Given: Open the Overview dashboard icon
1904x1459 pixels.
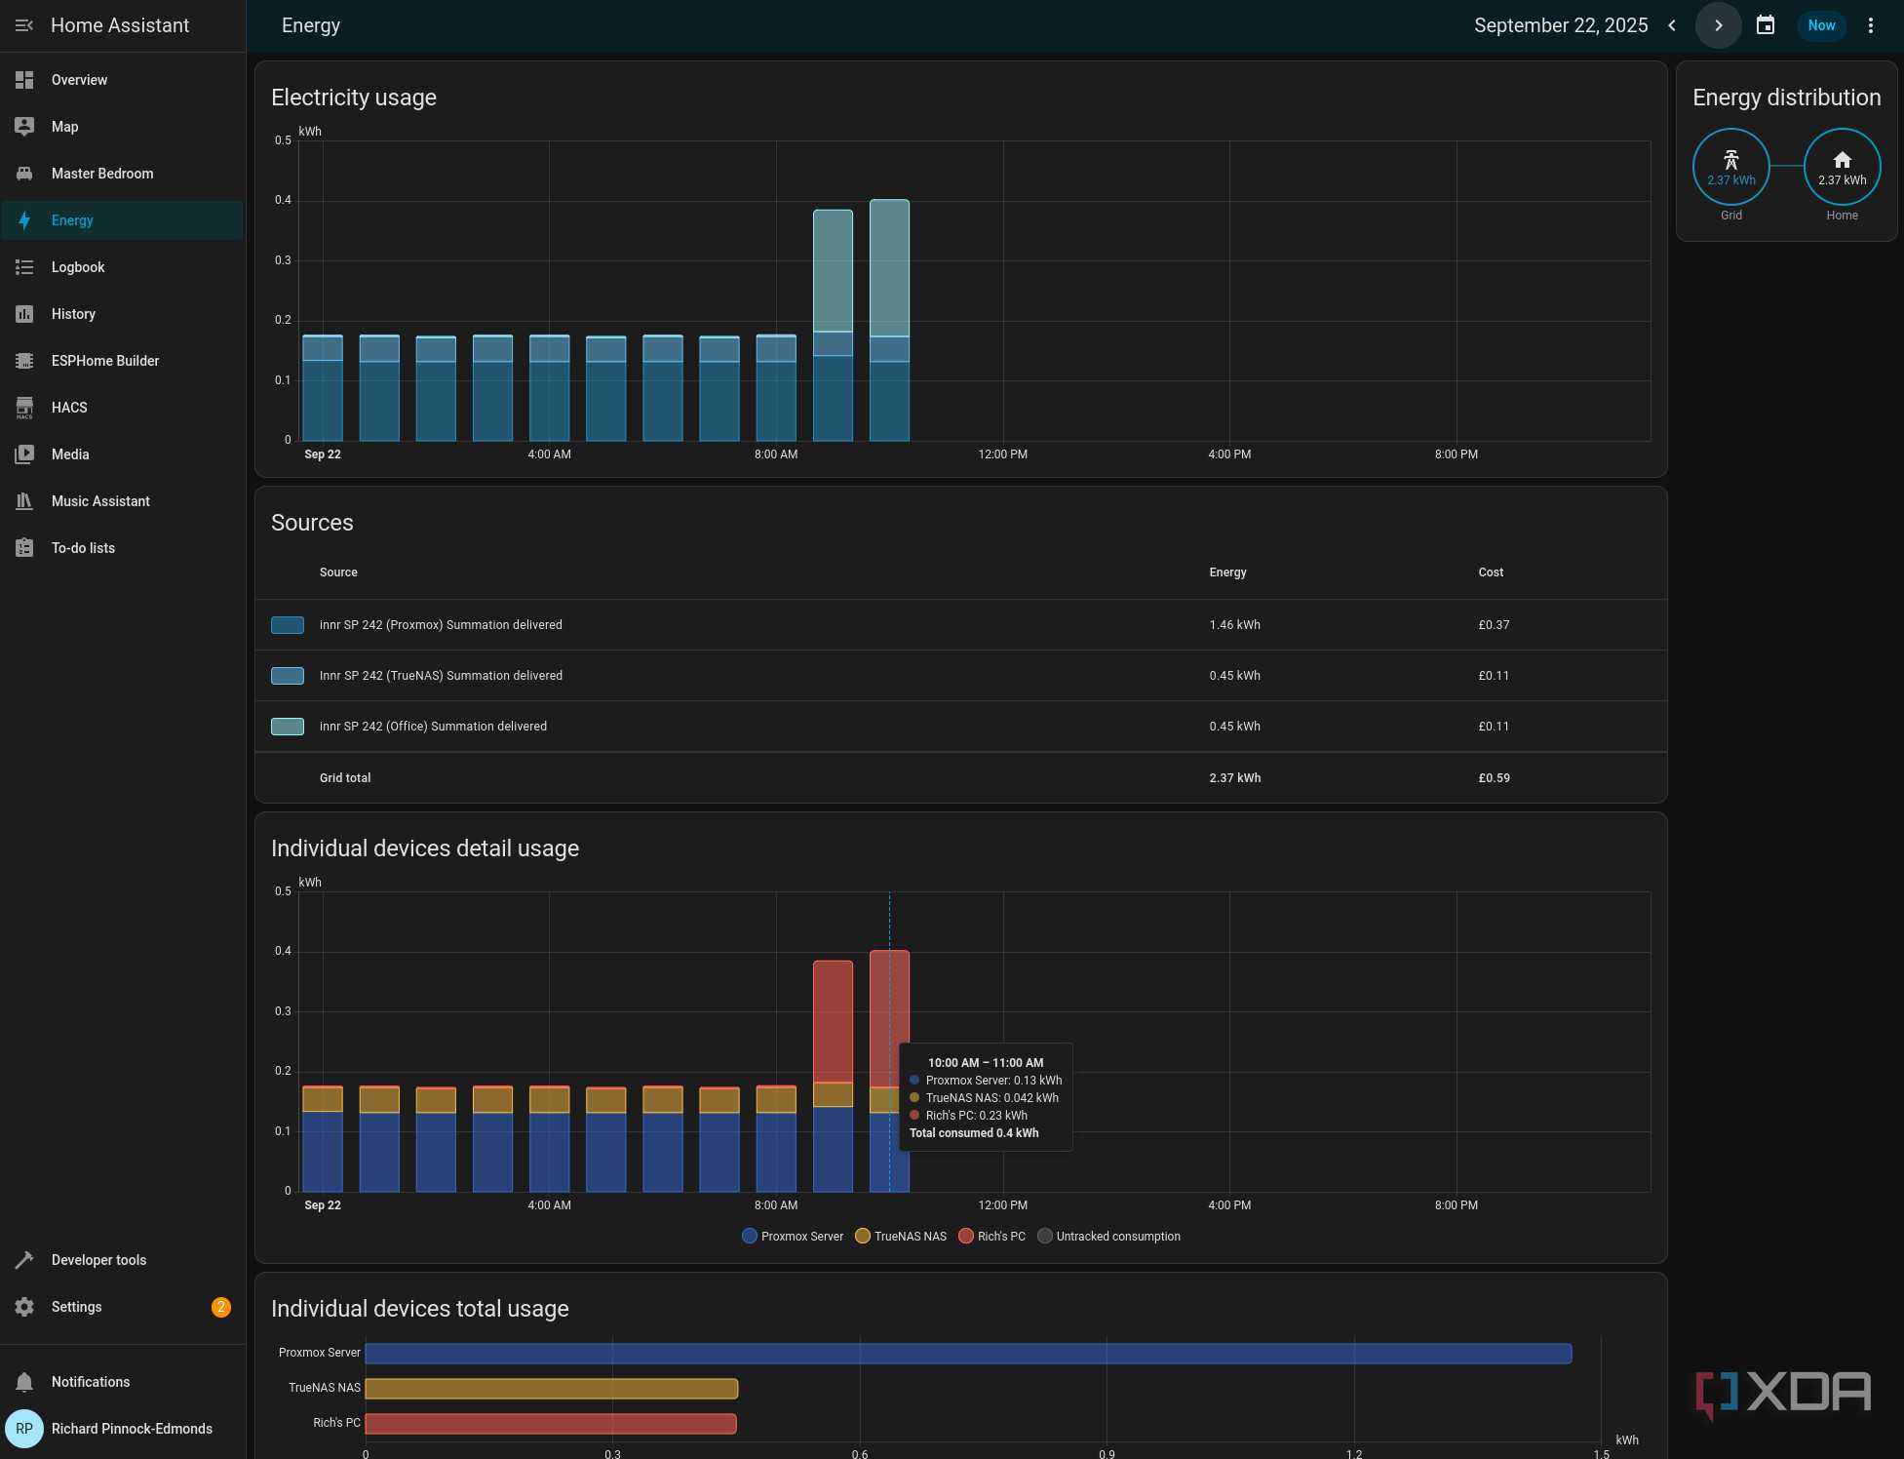Looking at the screenshot, I should pos(24,80).
